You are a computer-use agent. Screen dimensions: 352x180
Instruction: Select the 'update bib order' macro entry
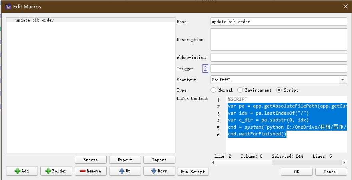(90, 20)
